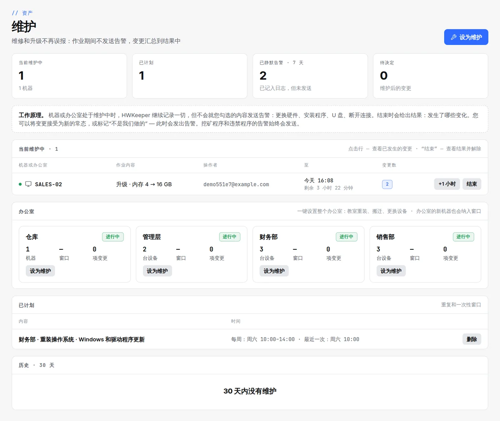Click the 作业内容 column header

click(x=125, y=165)
